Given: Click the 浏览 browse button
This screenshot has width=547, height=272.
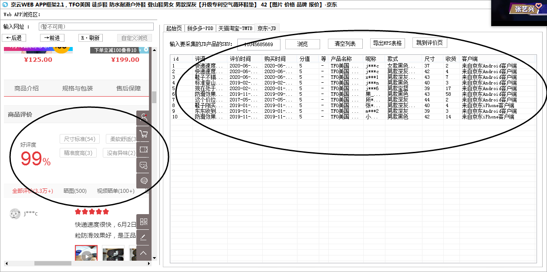Looking at the screenshot, I should [x=303, y=44].
